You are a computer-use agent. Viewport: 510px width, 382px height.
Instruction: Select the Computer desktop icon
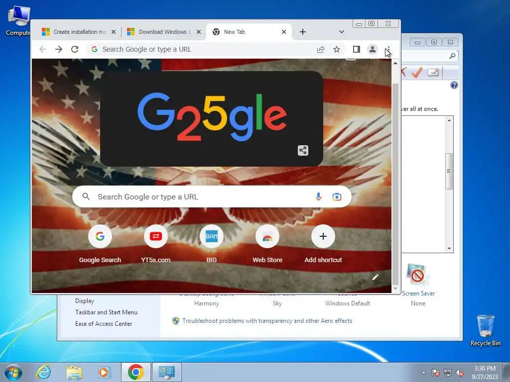pos(18,20)
